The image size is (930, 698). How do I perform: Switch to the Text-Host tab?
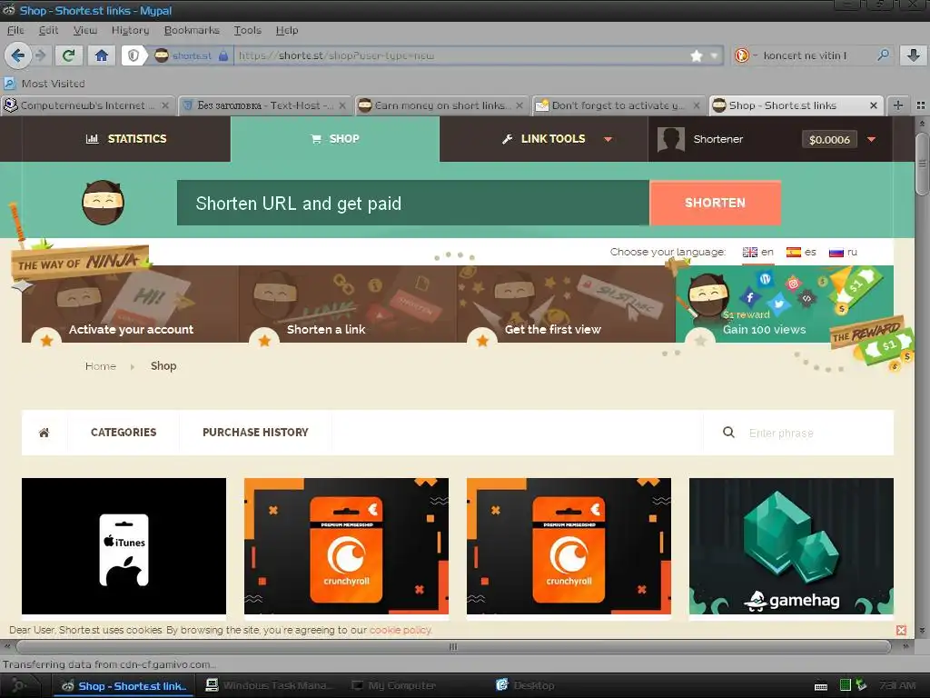(x=264, y=105)
